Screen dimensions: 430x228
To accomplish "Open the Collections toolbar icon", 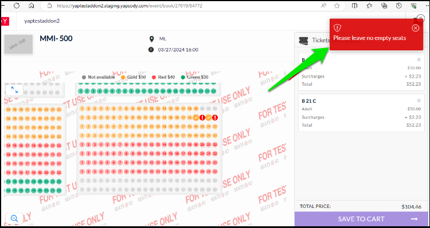I will [384, 6].
